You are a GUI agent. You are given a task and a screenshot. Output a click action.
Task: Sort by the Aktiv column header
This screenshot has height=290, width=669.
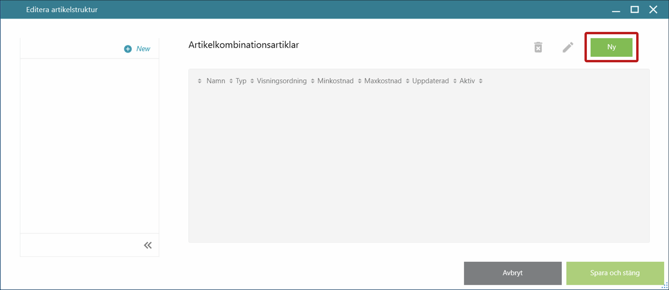tap(467, 81)
